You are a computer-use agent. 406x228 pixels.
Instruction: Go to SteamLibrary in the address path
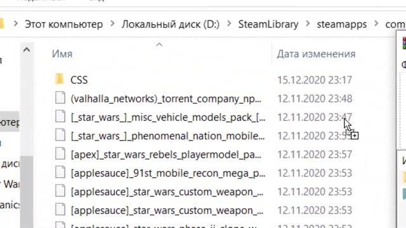point(268,24)
